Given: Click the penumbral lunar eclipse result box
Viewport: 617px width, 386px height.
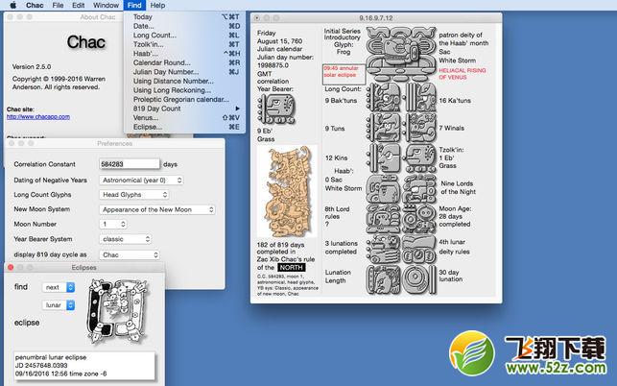Looking at the screenshot, I should 84,366.
